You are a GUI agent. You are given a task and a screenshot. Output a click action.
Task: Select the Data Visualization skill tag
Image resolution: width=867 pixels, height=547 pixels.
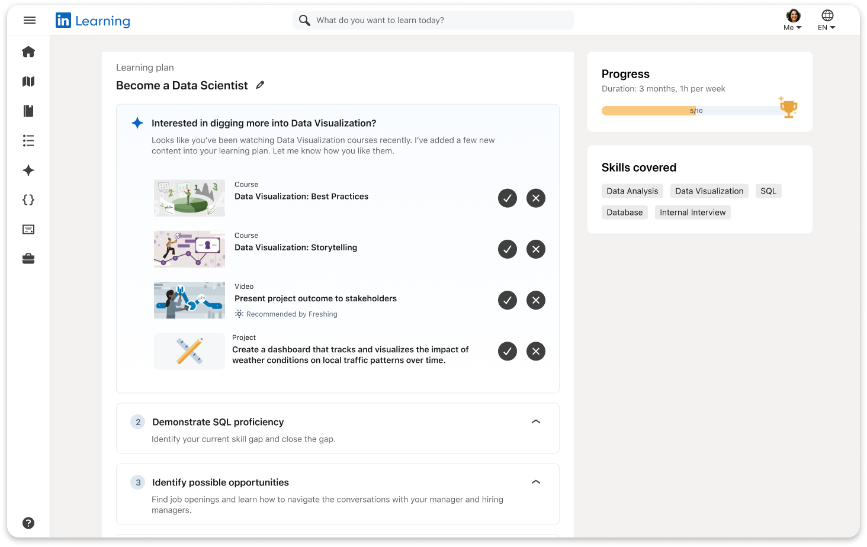tap(709, 191)
